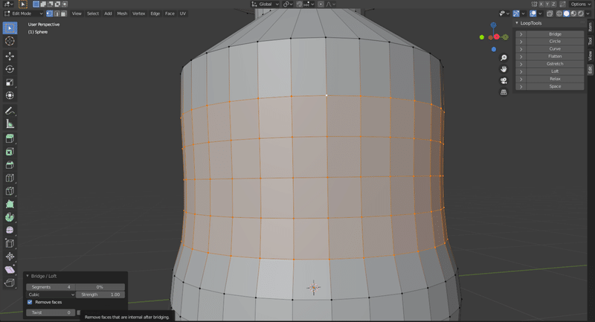Activate the Smooth vertices tool

click(x=10, y=231)
